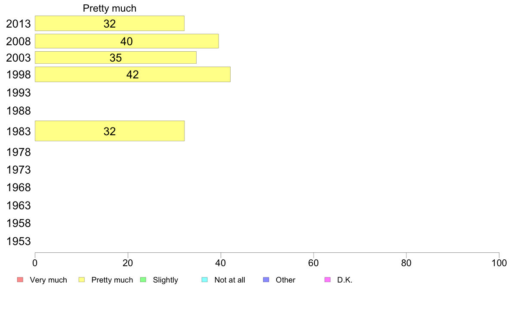Screen dimensions: 511x317
Task: Click the green Slightly legend swatch
Action: coord(143,280)
